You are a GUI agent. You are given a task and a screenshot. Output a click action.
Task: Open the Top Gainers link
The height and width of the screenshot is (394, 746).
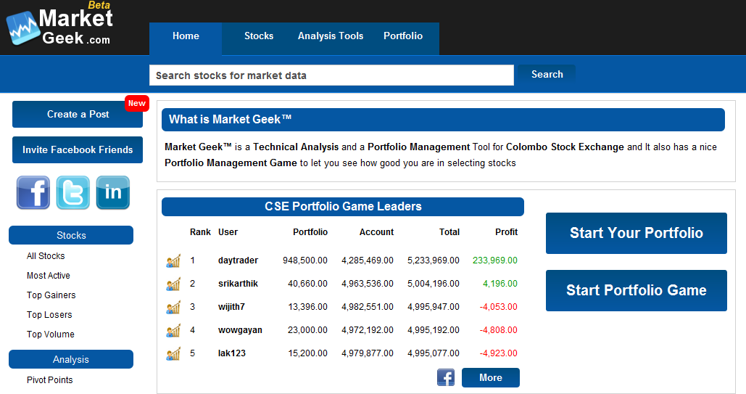click(x=51, y=295)
